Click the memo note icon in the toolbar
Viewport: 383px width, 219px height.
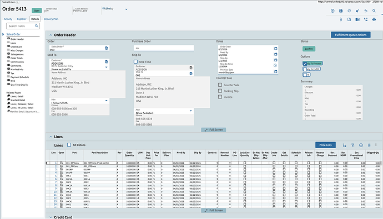point(349,19)
